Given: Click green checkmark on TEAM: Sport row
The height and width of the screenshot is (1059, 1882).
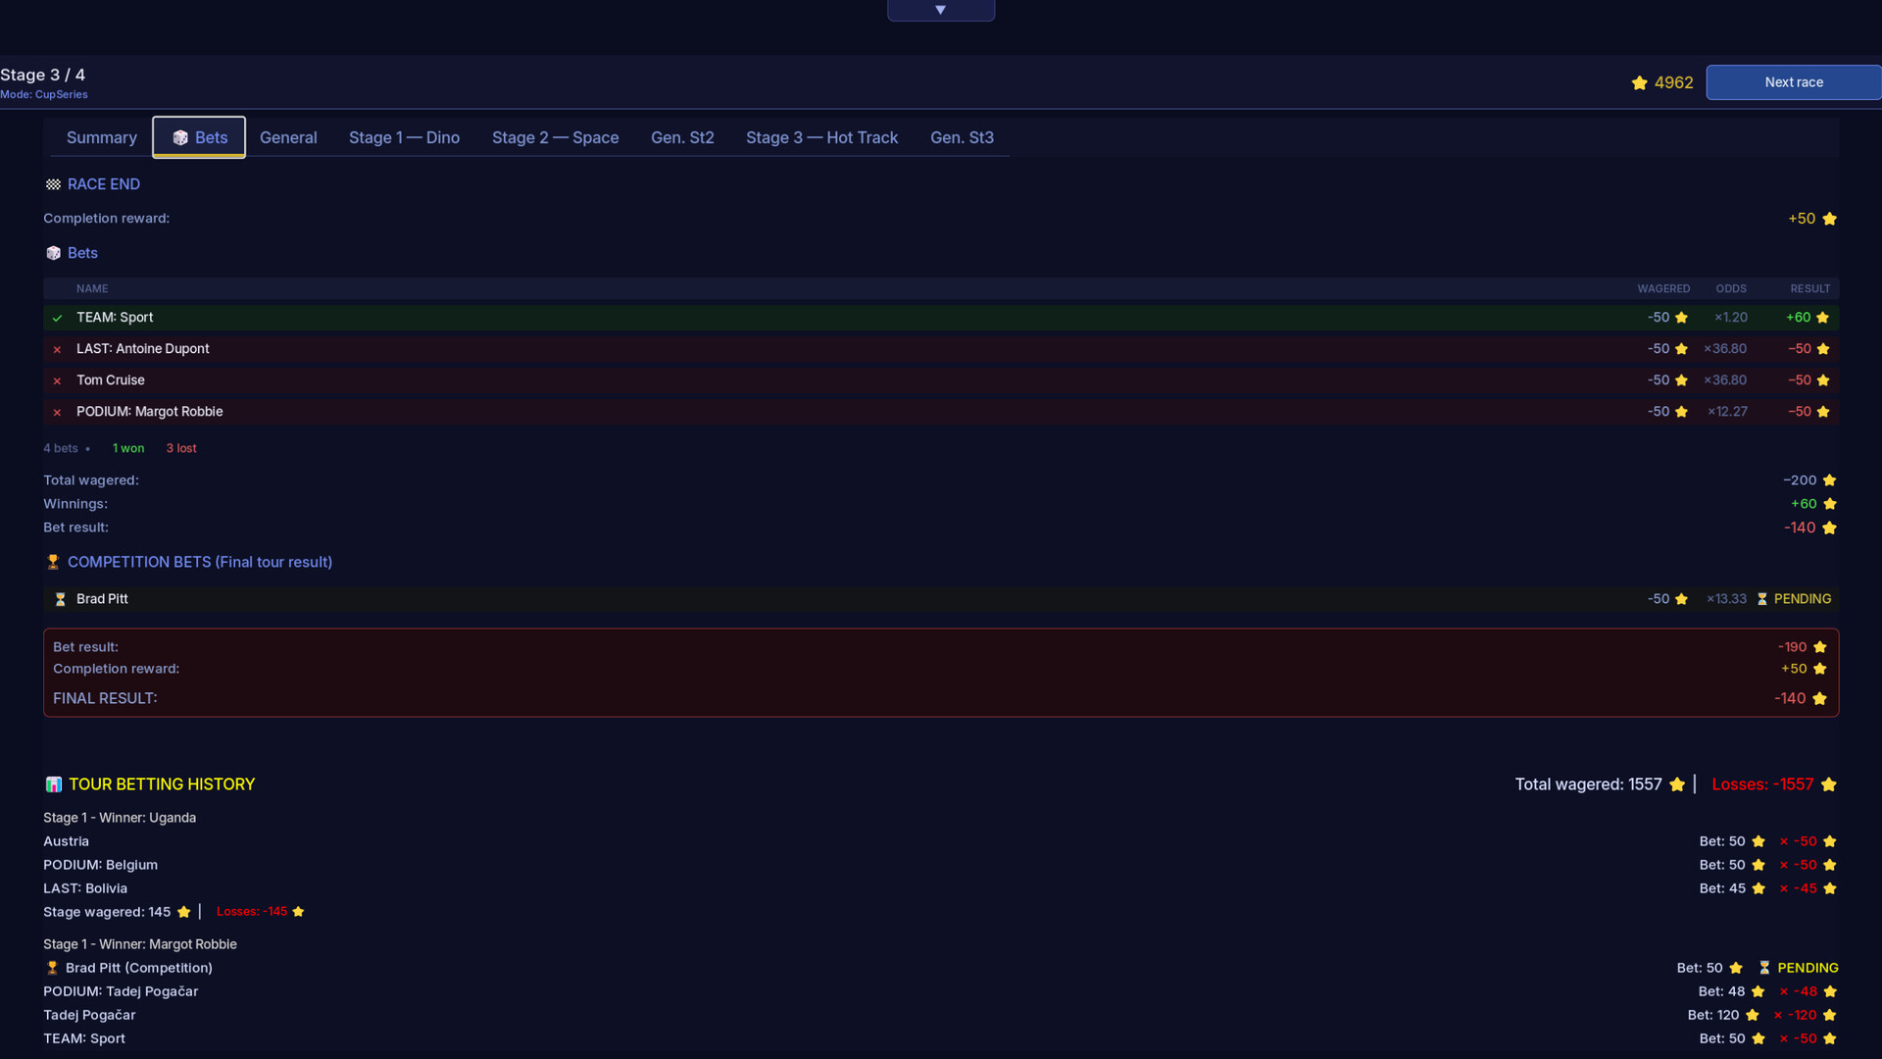Looking at the screenshot, I should coord(57,318).
